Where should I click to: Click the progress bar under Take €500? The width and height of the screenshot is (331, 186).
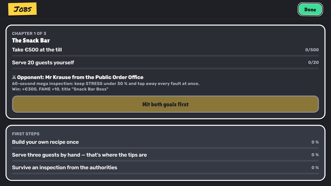[x=165, y=56]
